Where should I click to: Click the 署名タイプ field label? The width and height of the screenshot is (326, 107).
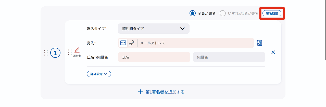click(x=97, y=29)
